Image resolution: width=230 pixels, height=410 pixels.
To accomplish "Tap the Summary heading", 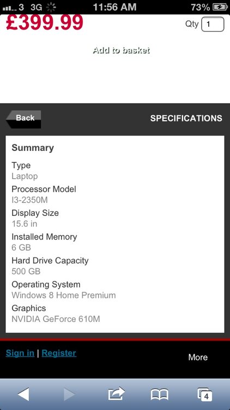I will [x=33, y=148].
